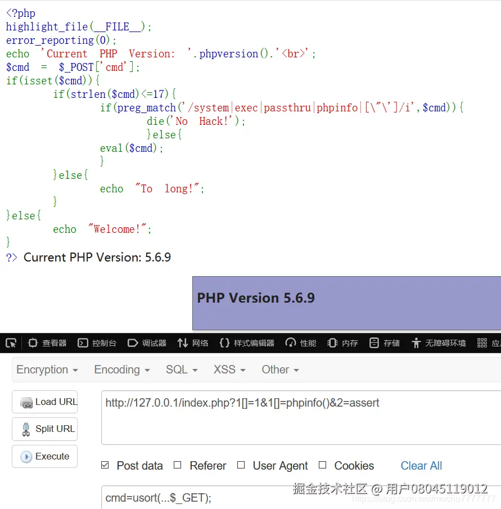Click the application grid icon in devtools
The height and width of the screenshot is (509, 501).
click(482, 343)
